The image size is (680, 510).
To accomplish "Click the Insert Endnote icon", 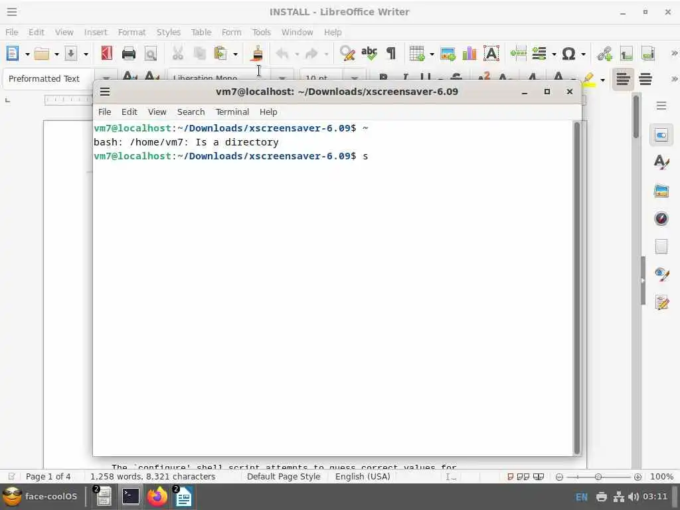I will pos(648,54).
